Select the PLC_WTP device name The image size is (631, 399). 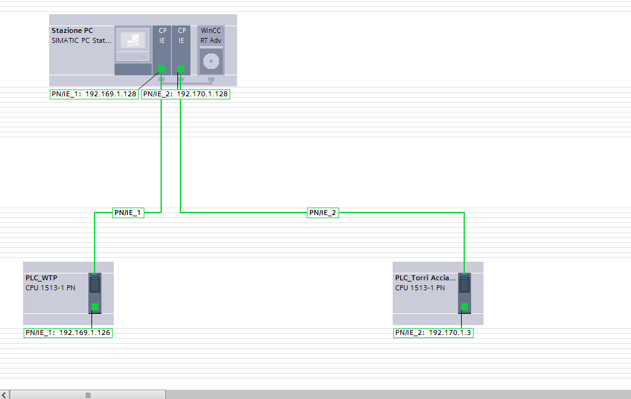coord(42,278)
